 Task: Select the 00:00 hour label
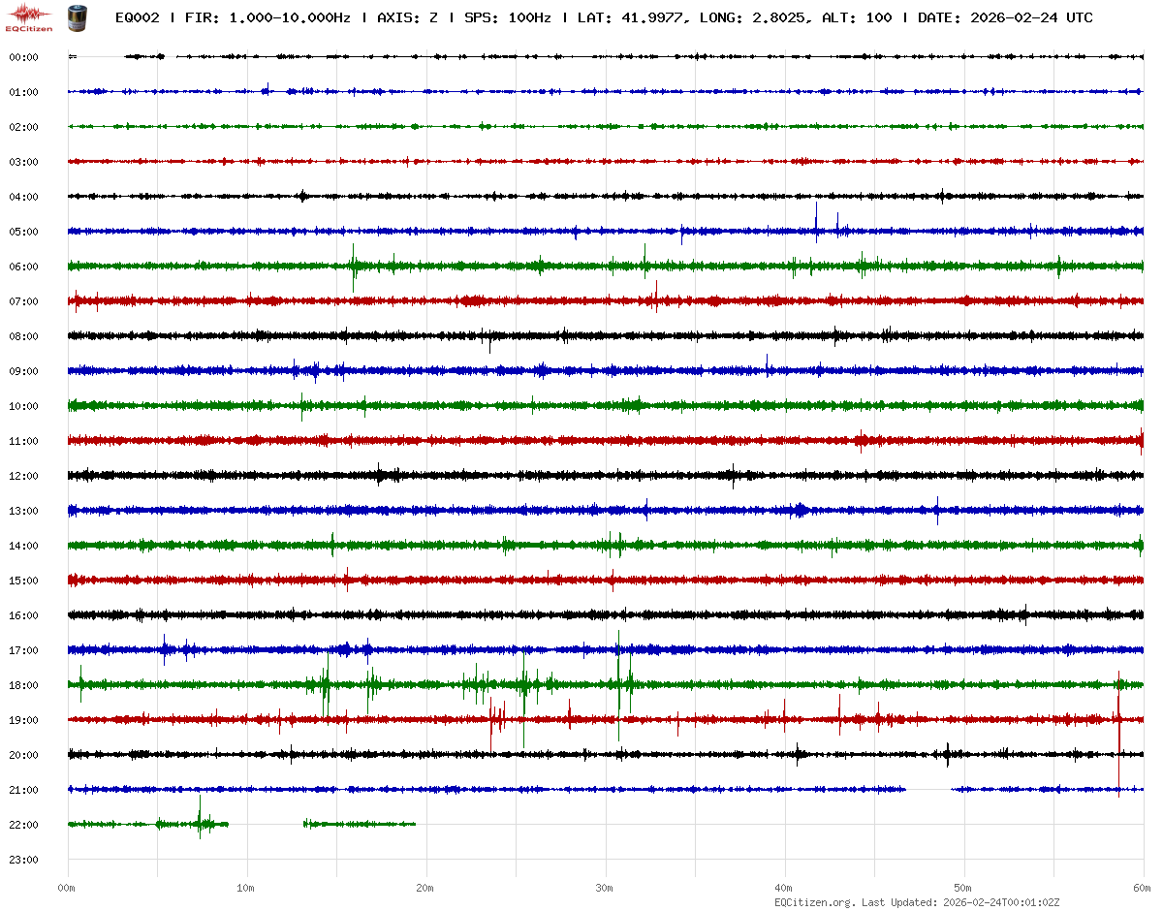coord(23,57)
